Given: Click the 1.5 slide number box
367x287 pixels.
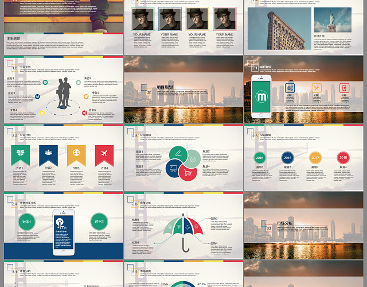Looking at the screenshot, I should tap(14, 68).
